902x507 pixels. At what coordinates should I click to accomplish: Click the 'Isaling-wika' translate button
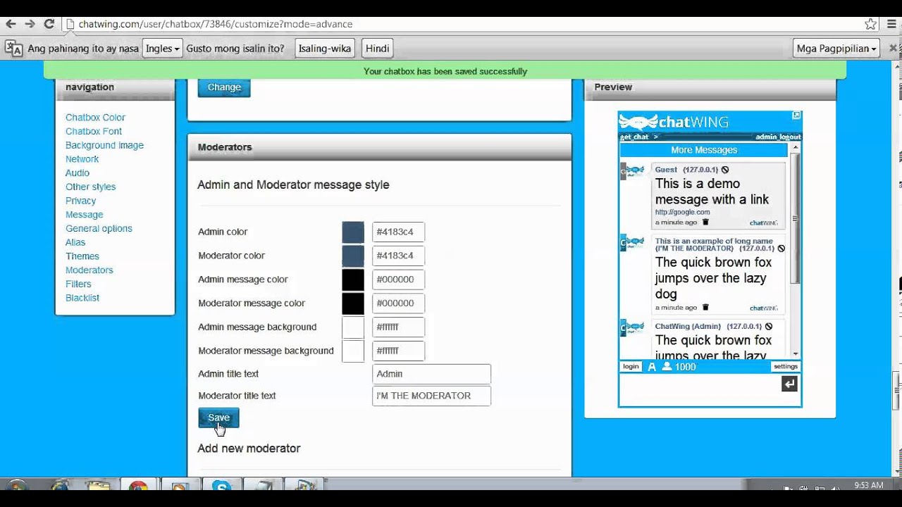(324, 49)
